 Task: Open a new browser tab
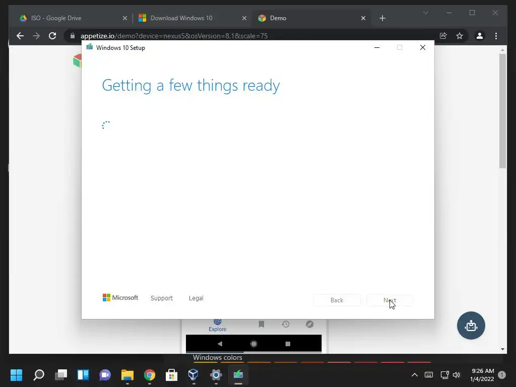click(x=382, y=19)
